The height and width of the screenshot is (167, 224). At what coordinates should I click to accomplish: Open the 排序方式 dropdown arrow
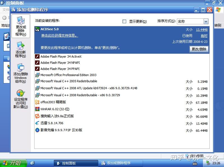[x=206, y=21]
